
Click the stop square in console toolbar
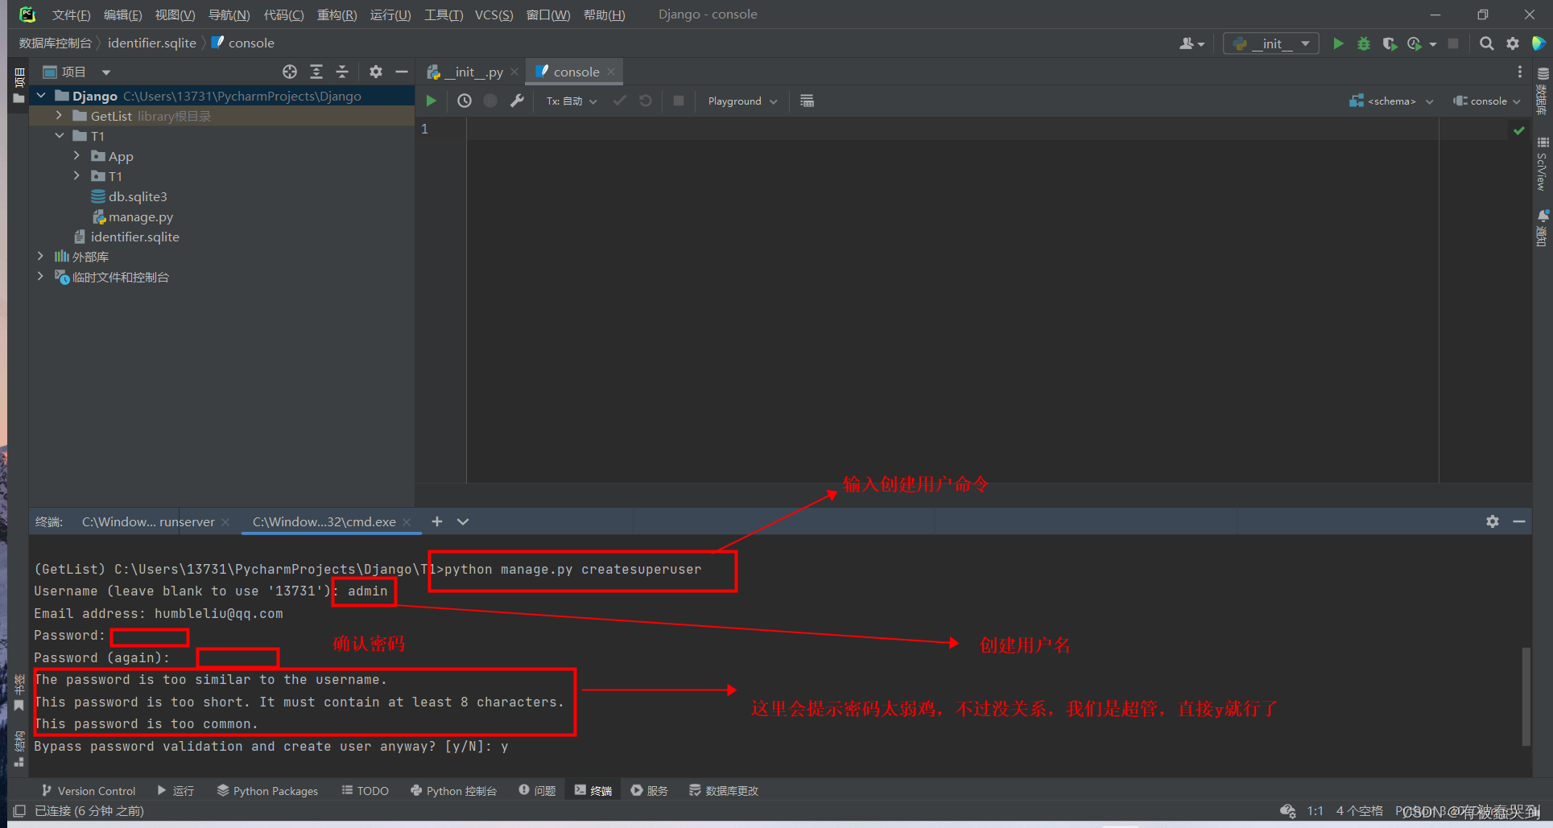click(x=679, y=101)
